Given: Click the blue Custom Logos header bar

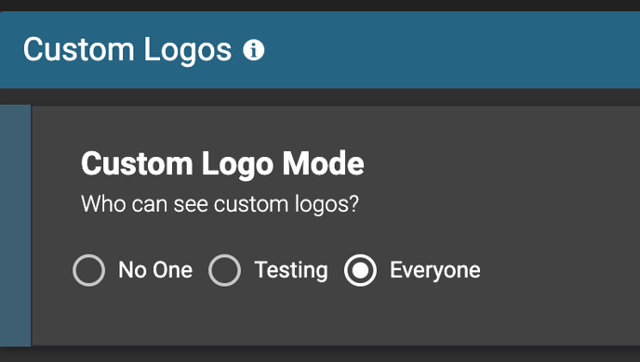Looking at the screenshot, I should 320,50.
